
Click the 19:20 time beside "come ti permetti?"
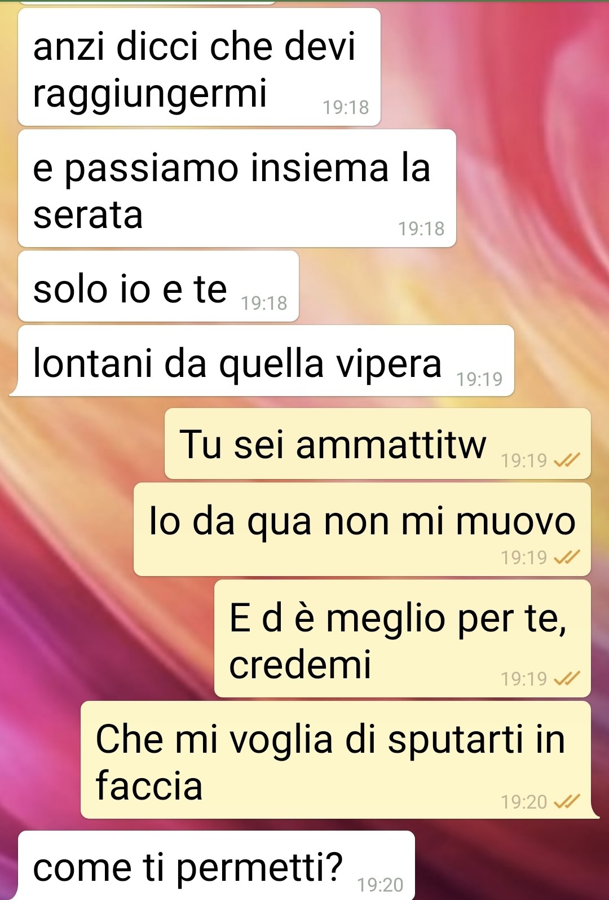pos(380,885)
